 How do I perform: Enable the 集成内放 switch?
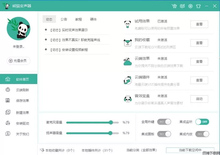[x=202, y=134]
